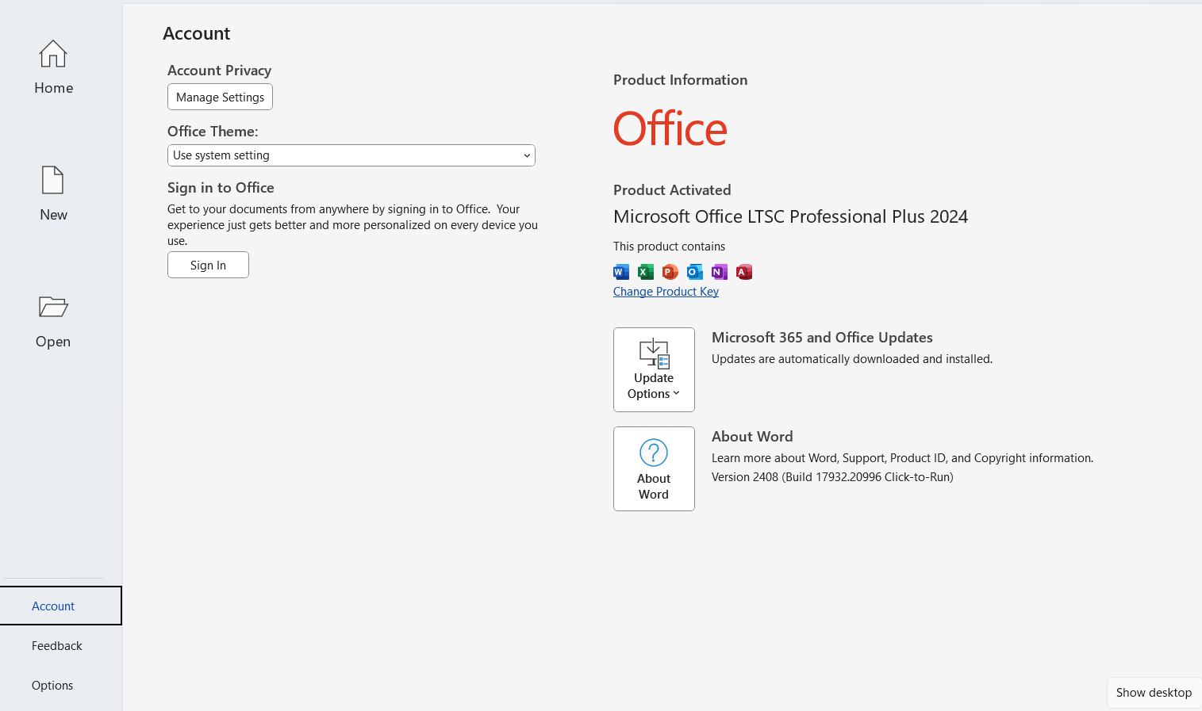Click 'Microsoft Office LTSC Professional Plus 2024' text
The height and width of the screenshot is (711, 1202).
tap(790, 216)
